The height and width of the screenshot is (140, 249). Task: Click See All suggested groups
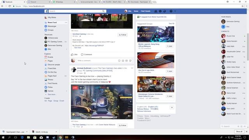(172, 23)
